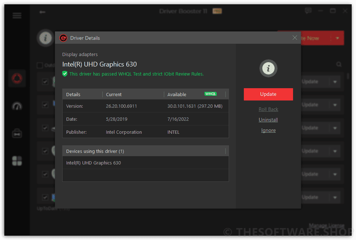Toggle the Outdated select-all checkbox behind the dialog

[x=40, y=65]
